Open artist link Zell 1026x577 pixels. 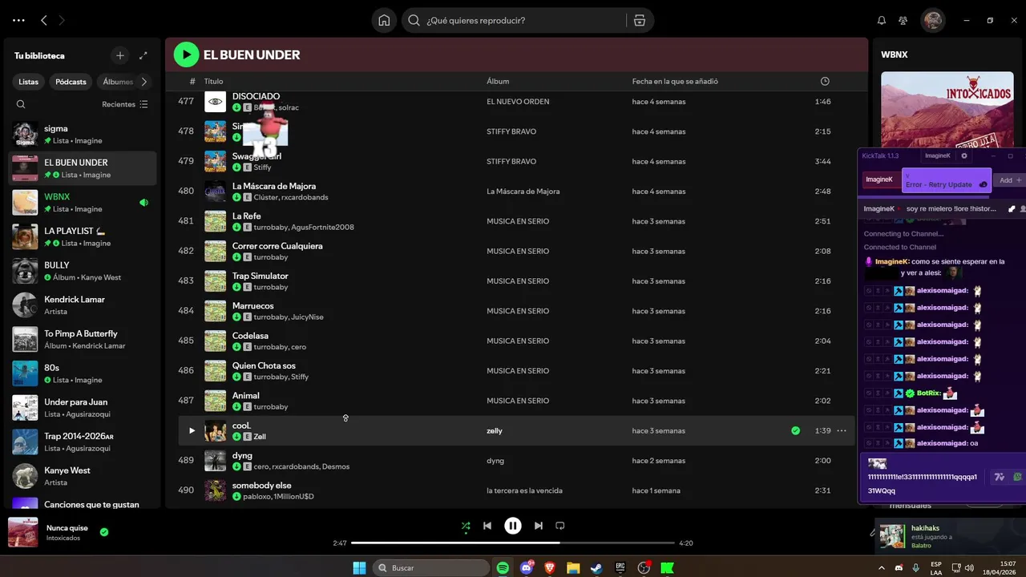[x=260, y=437]
